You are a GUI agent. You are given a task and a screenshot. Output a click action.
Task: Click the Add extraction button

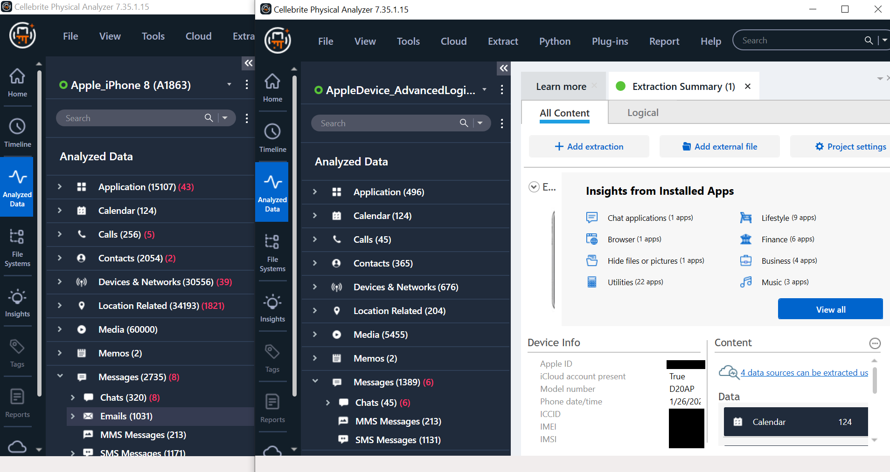coord(589,146)
